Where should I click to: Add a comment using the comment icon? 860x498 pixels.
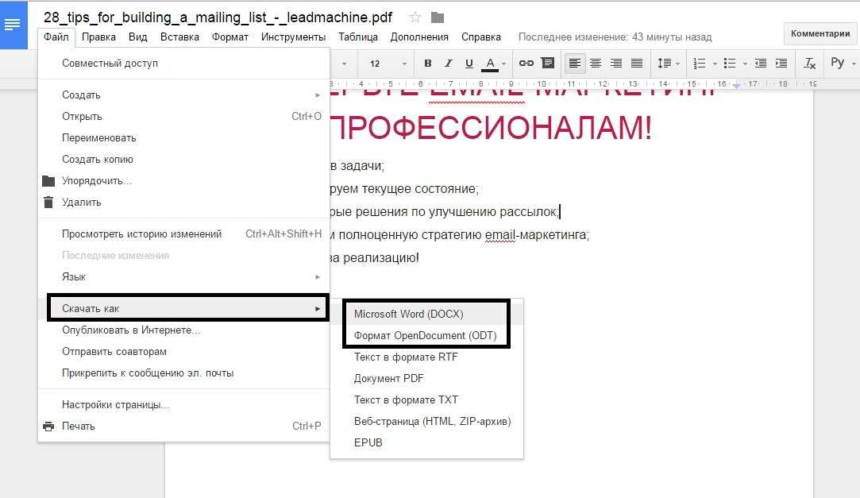tap(547, 63)
